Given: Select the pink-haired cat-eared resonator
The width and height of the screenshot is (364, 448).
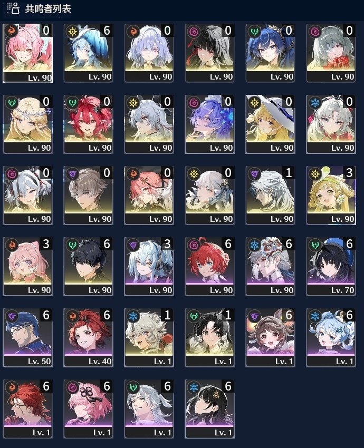Looking at the screenshot, I should pos(28,267).
